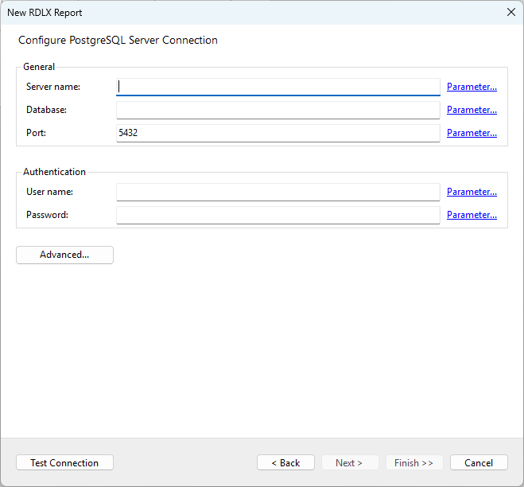Focus the Server name input field

(278, 87)
